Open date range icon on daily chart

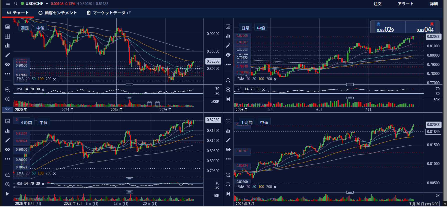coord(228,27)
